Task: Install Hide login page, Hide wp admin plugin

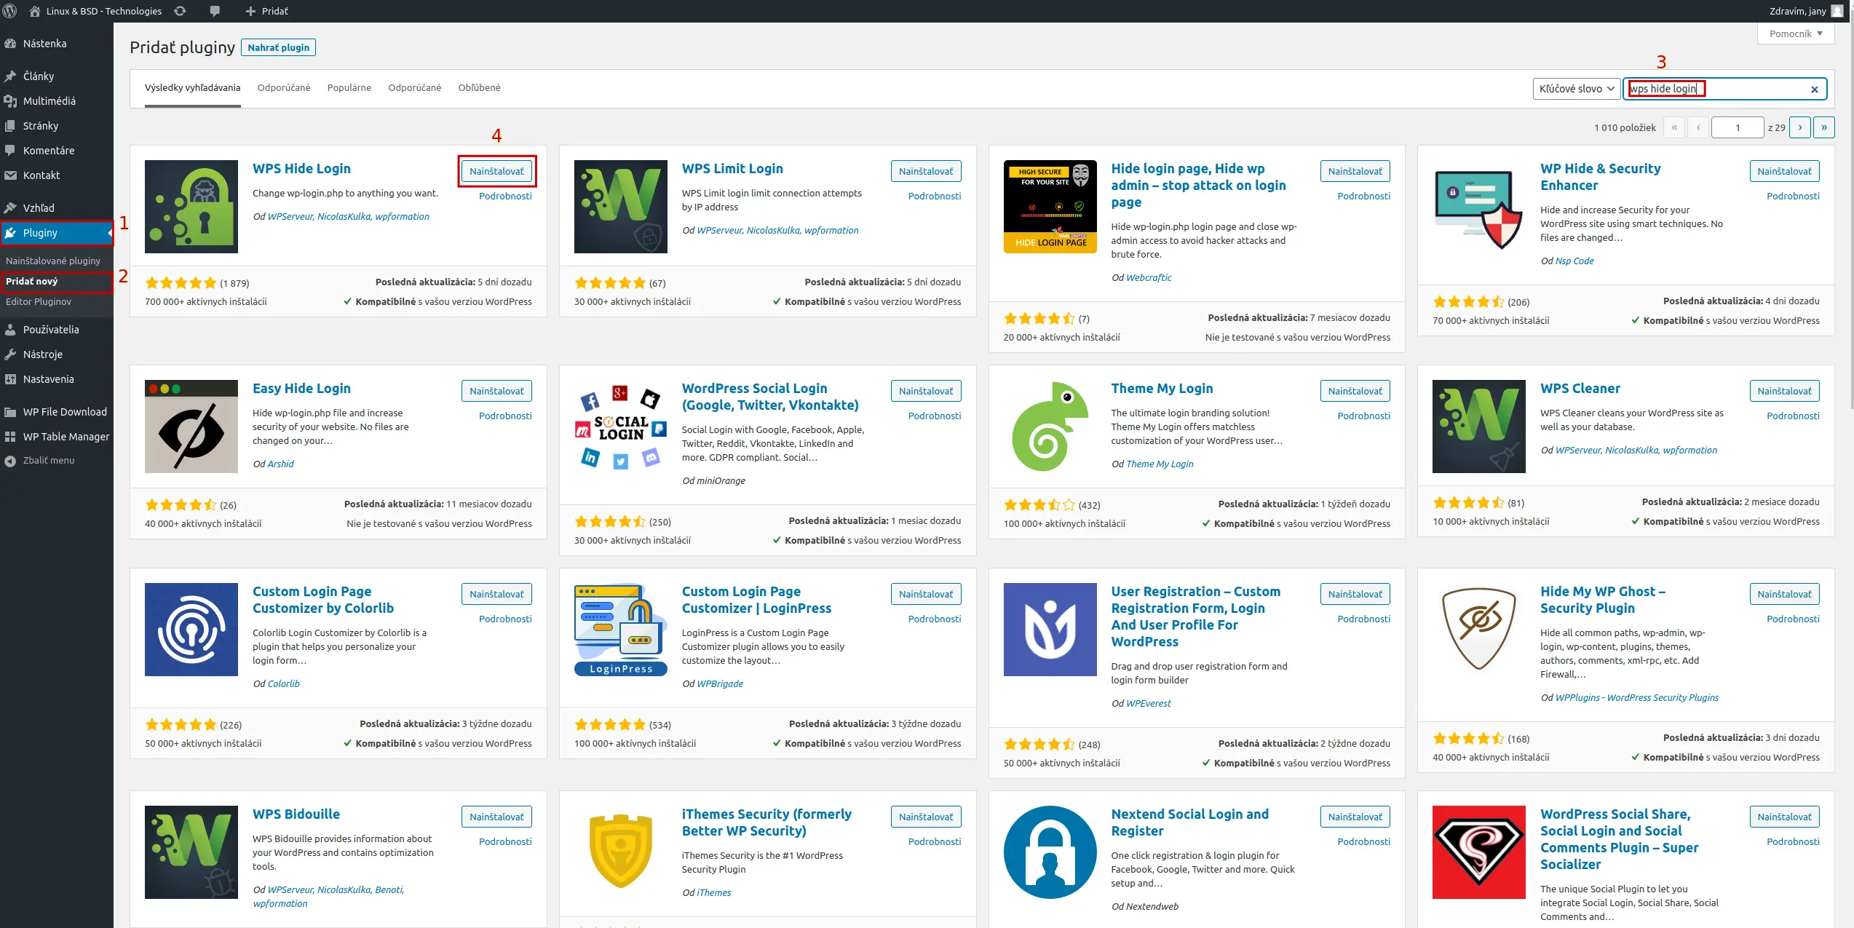Action: point(1355,171)
